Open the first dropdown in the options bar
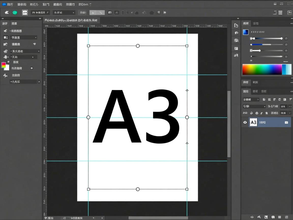 pos(40,12)
